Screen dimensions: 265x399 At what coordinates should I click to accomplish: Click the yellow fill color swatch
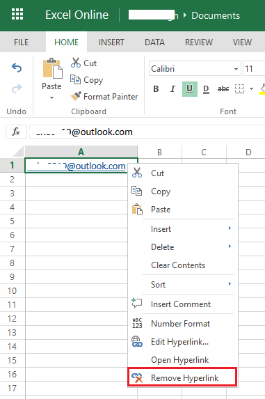click(x=262, y=93)
